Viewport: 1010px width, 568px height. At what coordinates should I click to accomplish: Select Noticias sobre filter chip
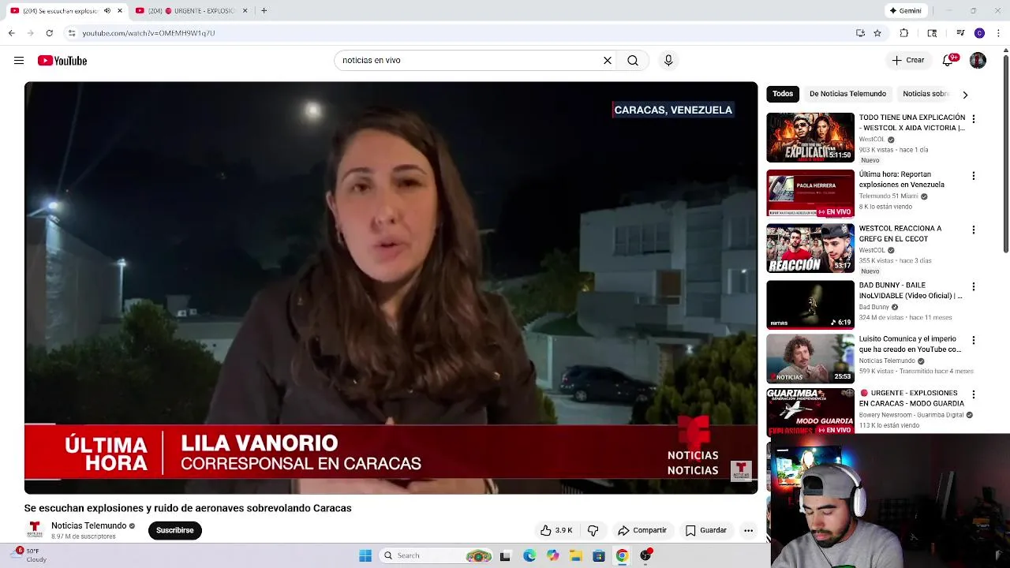click(x=926, y=94)
